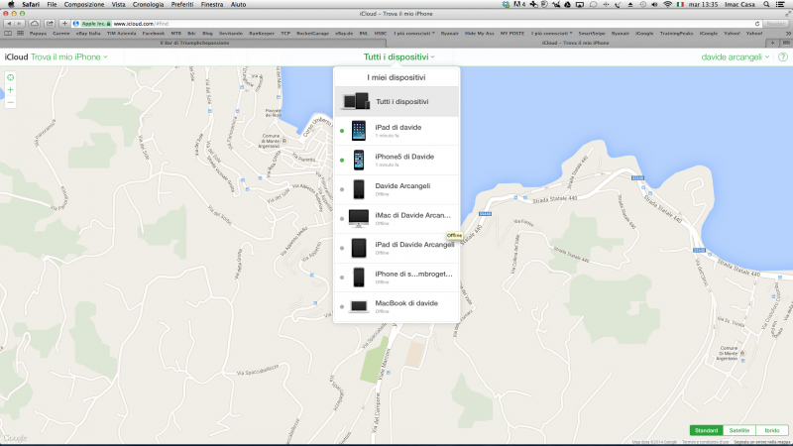The height and width of the screenshot is (446, 793).
Task: Reload the page with the refresh icon
Action: (x=757, y=24)
